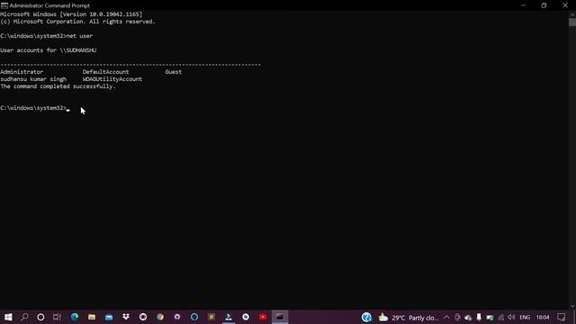Open Get Help question mark icon

366,317
